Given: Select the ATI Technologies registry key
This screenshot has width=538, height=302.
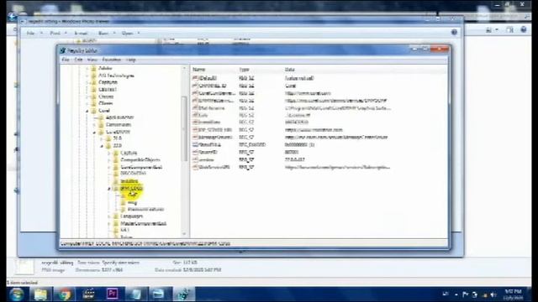Looking at the screenshot, I should 116,75.
